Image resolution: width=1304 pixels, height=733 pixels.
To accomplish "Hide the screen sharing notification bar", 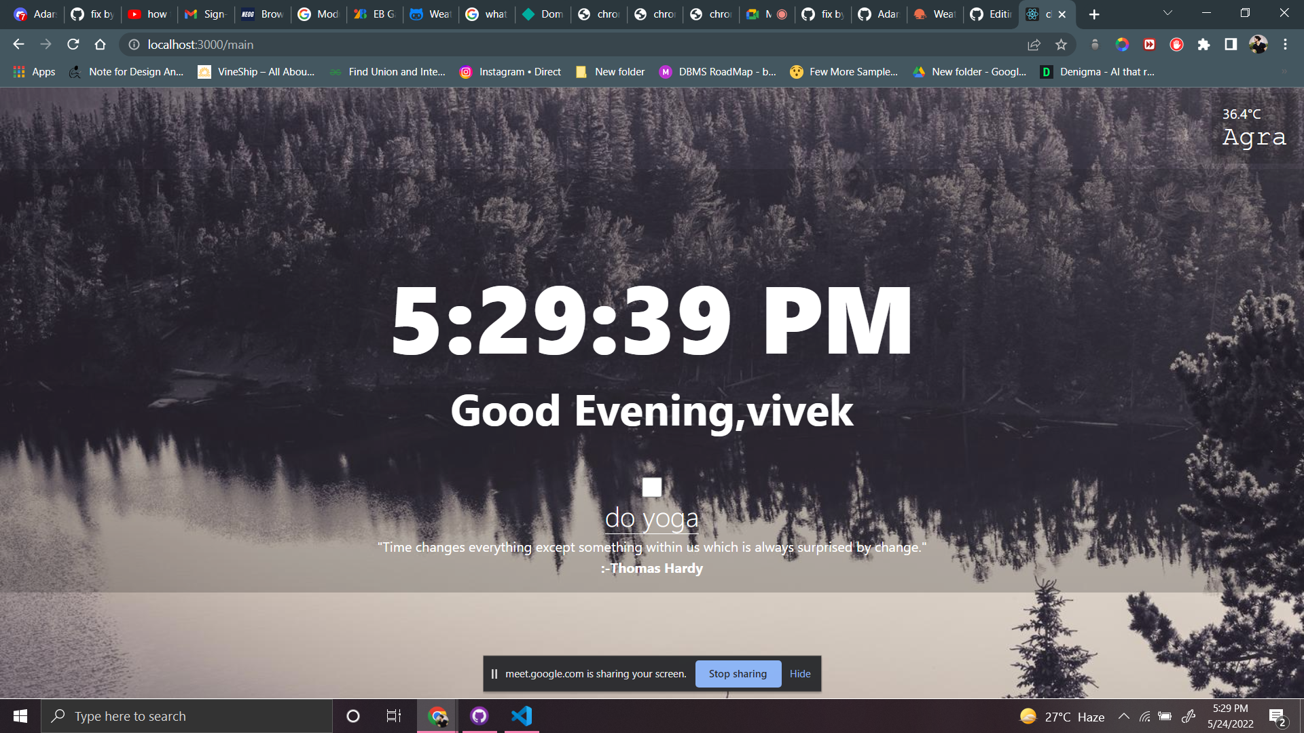I will [x=800, y=673].
